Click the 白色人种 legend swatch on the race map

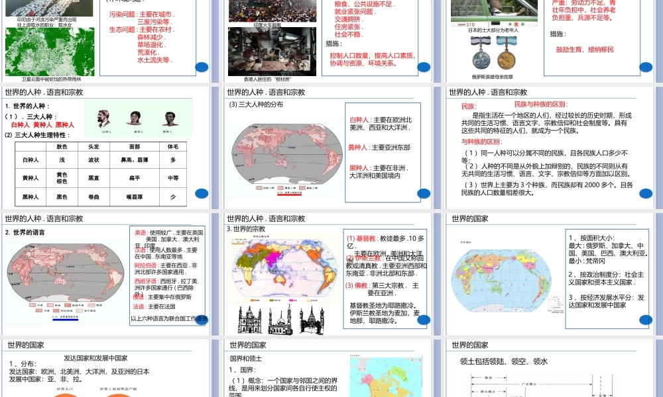259,187
